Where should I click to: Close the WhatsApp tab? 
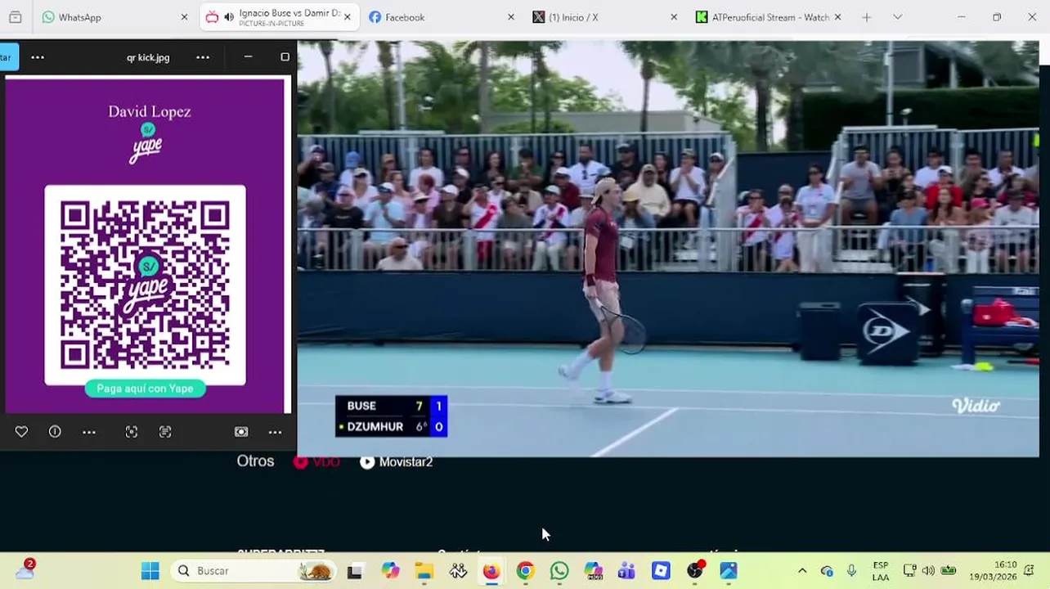184,17
